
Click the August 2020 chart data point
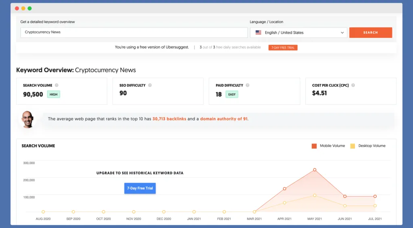43,212
